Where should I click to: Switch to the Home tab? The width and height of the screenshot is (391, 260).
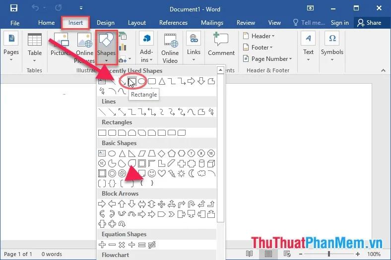tap(46, 23)
